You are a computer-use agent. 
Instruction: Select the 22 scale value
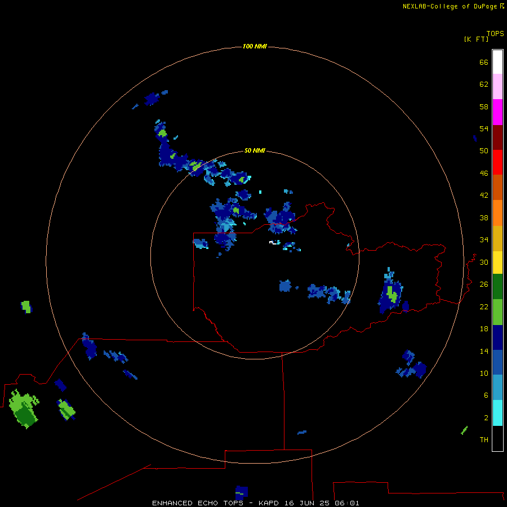coord(484,307)
